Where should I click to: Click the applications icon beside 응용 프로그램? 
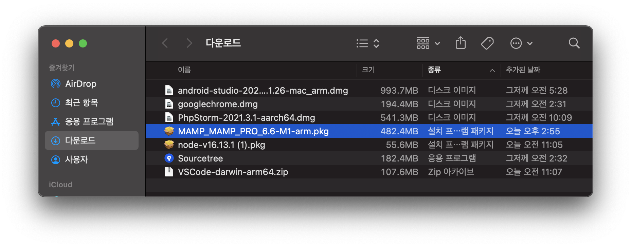click(55, 121)
